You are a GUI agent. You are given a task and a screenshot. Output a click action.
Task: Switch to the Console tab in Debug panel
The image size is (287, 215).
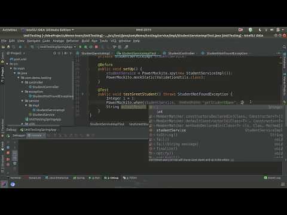click(x=36, y=136)
